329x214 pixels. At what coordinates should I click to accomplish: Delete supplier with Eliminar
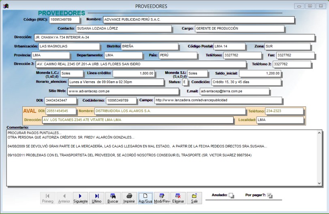[178, 198]
